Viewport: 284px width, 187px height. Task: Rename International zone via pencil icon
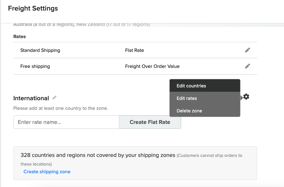54,98
